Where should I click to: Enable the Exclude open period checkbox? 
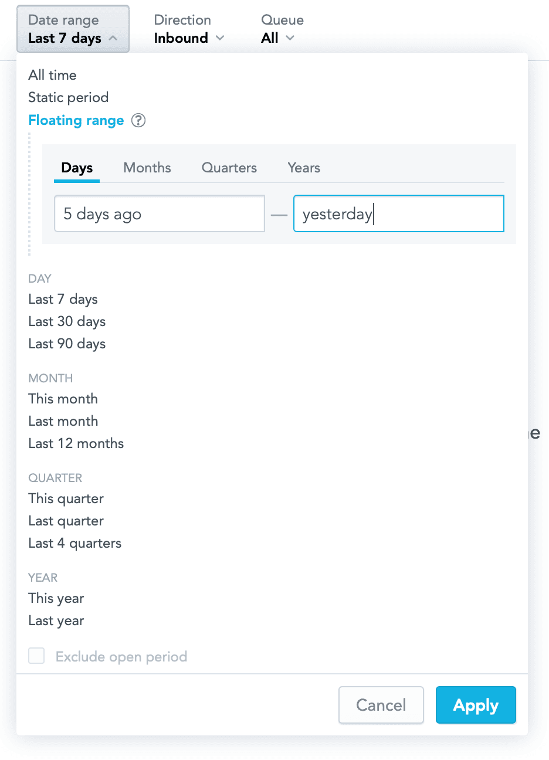36,656
